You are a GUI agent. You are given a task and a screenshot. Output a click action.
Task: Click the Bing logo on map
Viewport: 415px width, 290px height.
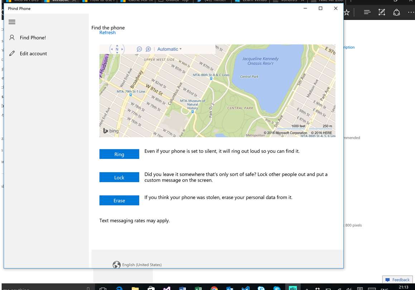click(x=111, y=131)
